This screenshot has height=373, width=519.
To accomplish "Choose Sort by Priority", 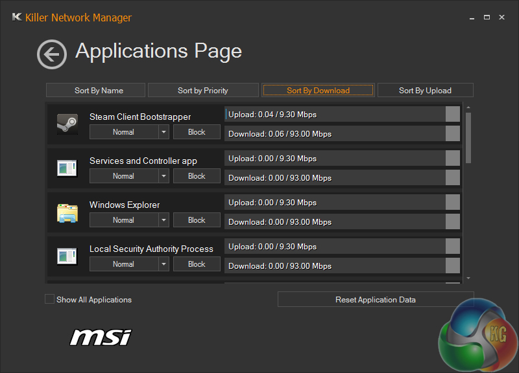I will tap(203, 91).
